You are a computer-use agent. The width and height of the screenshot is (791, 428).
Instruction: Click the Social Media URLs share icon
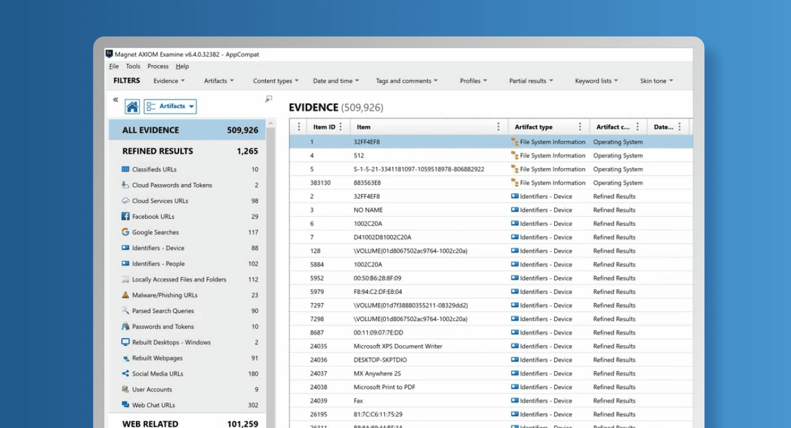tap(125, 374)
